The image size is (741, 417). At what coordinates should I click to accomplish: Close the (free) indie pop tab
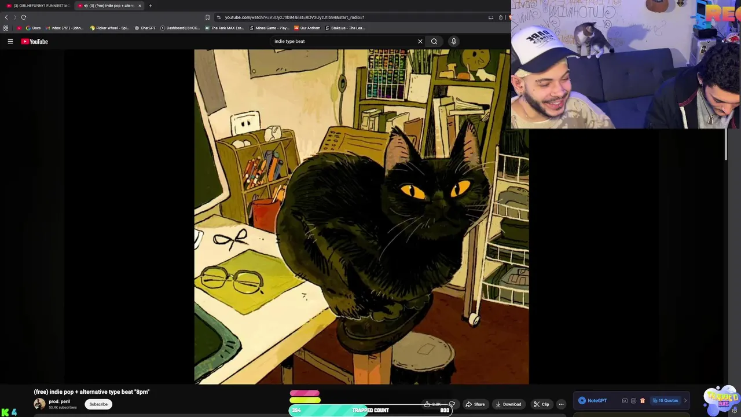click(140, 6)
